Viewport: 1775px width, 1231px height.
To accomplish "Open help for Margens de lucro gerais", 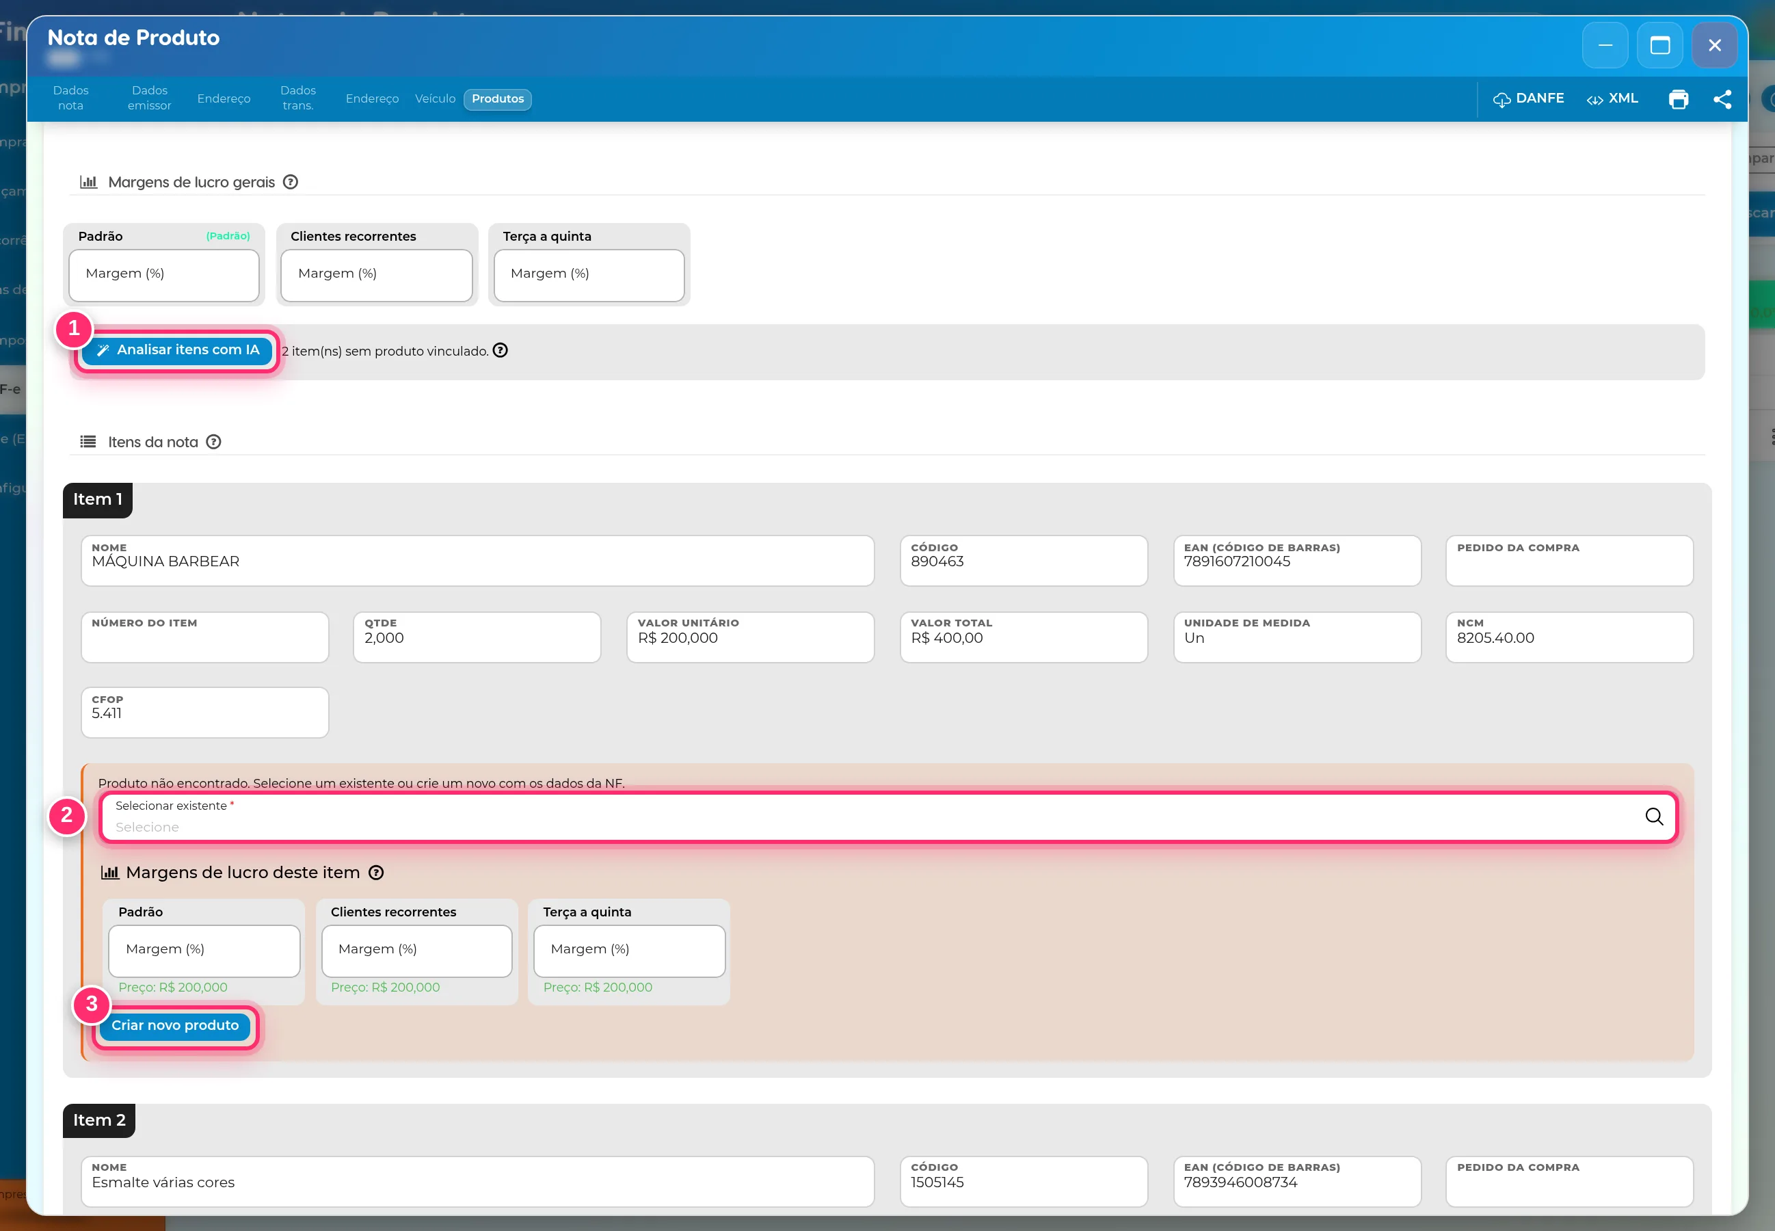I will tap(290, 182).
